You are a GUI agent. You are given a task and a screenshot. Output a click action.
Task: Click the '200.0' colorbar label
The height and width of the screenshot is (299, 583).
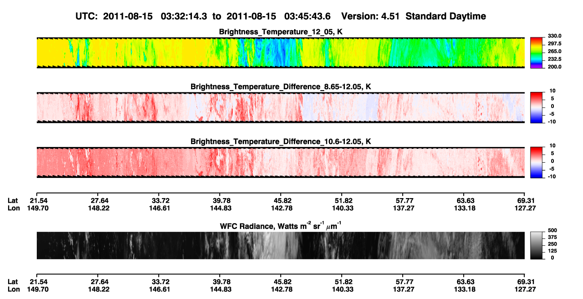[x=554, y=66]
